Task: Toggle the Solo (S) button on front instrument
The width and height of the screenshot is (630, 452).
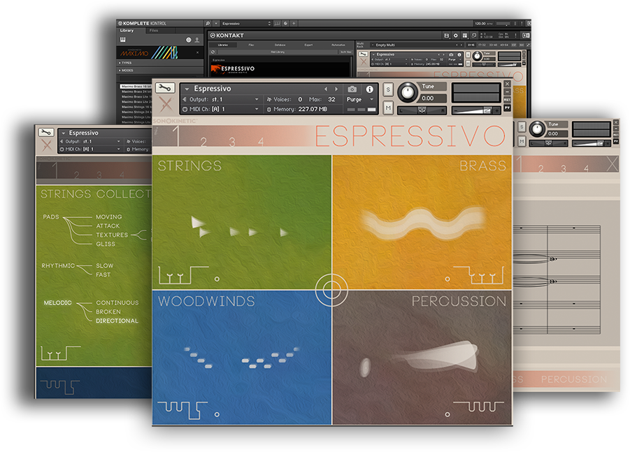Action: coord(388,90)
